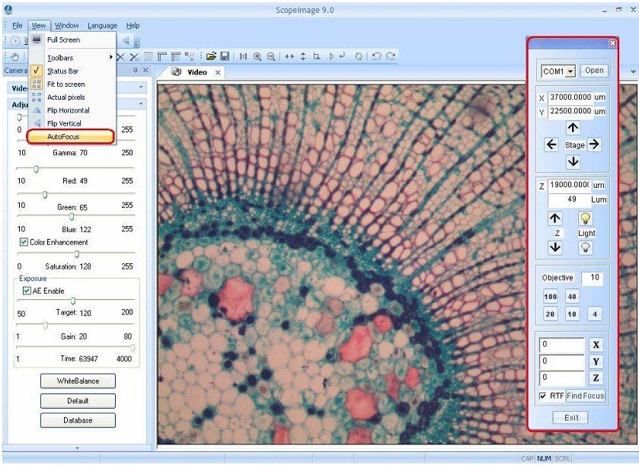Move the stage left with arrow
Screen dimensions: 639x465
[551, 144]
